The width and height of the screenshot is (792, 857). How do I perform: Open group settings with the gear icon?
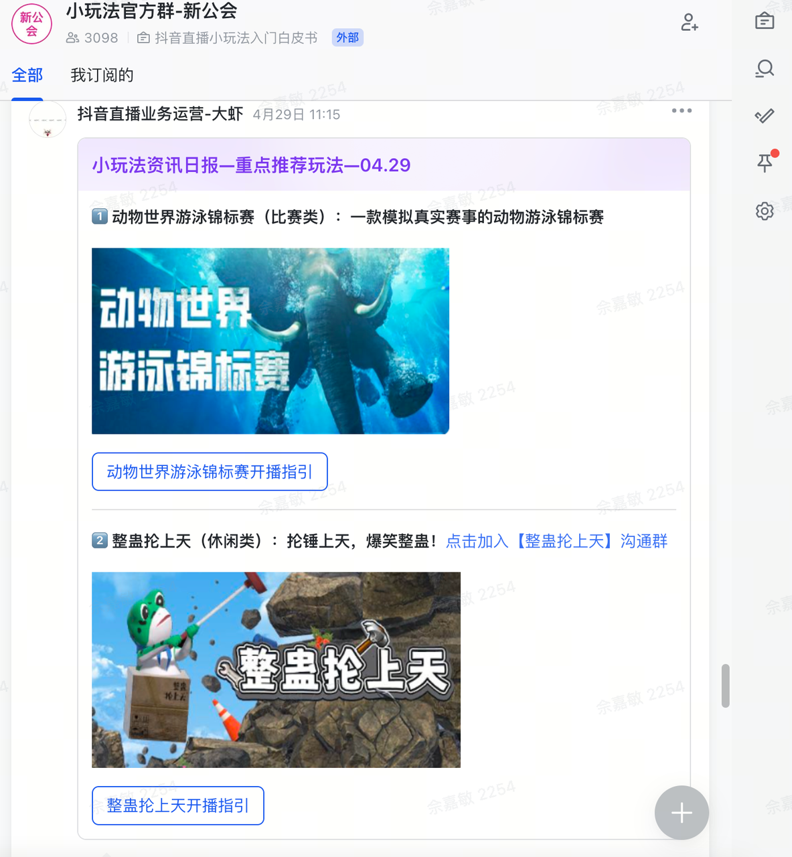(x=765, y=211)
